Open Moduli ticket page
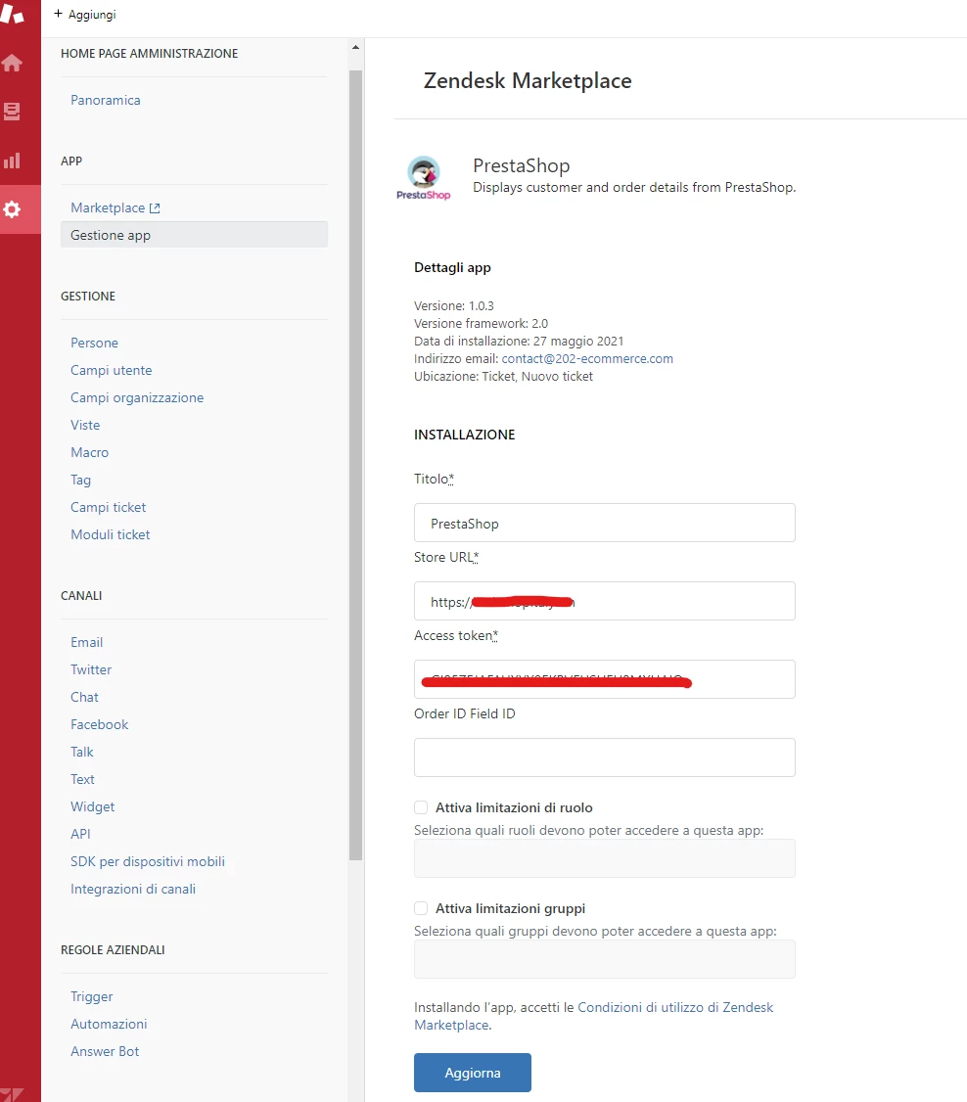The height and width of the screenshot is (1102, 967). 111,534
